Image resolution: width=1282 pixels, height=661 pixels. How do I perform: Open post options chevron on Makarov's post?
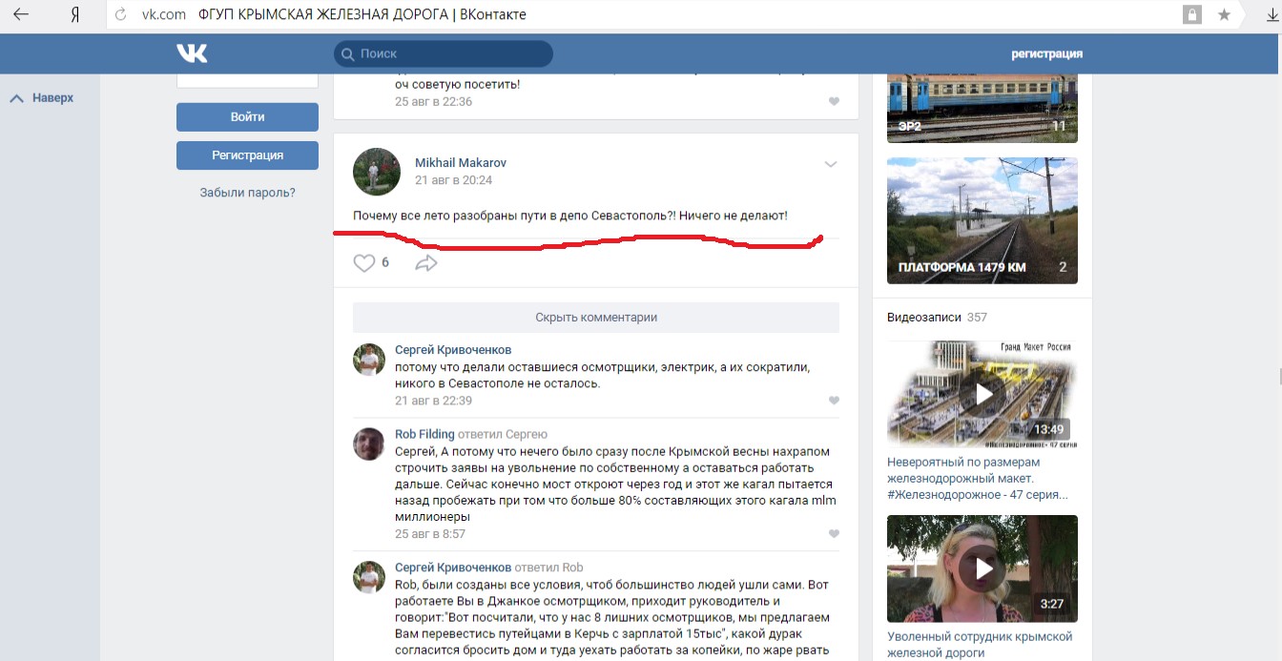(x=830, y=164)
